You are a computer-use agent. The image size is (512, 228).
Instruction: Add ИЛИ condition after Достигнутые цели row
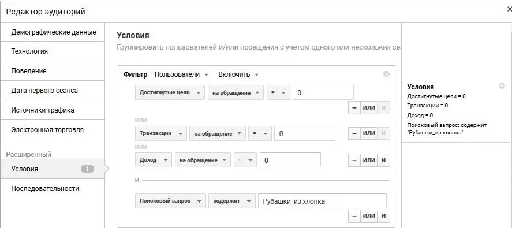tap(369, 107)
